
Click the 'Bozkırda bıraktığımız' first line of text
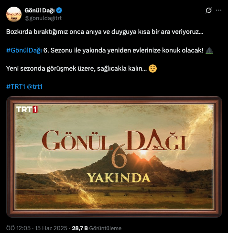(105, 32)
